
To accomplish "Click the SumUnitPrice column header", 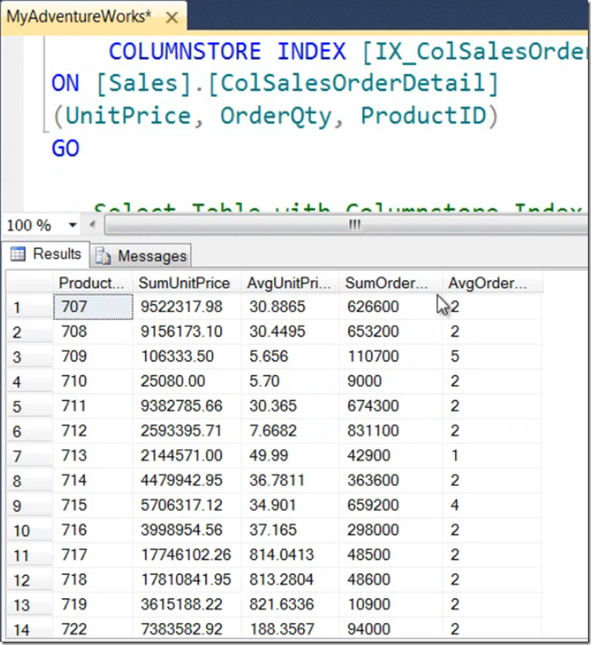I will [187, 283].
